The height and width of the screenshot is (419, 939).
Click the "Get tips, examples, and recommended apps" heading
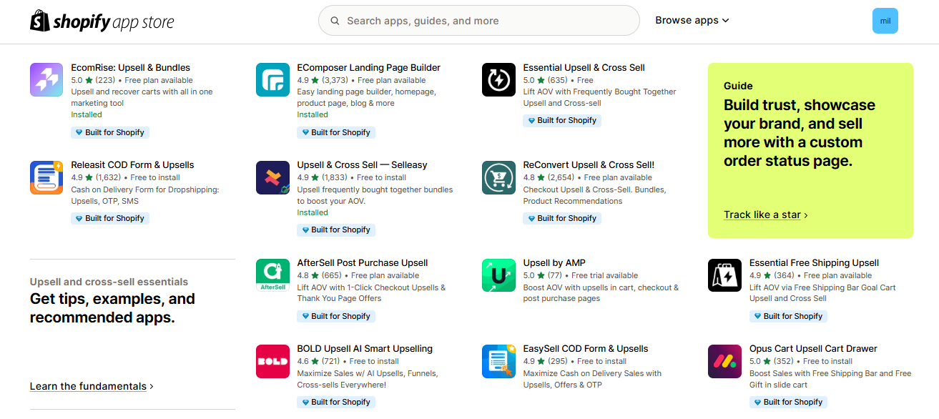point(112,308)
